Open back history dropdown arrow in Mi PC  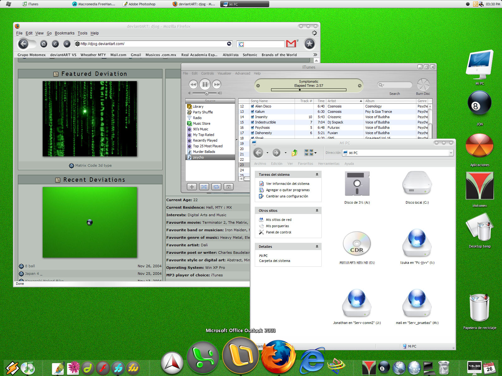267,153
